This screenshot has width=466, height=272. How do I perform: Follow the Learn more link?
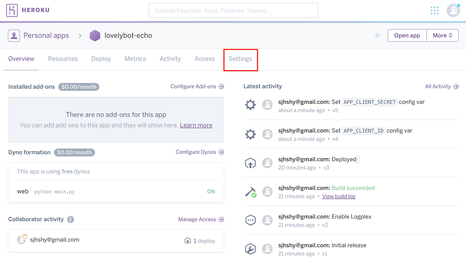point(196,125)
